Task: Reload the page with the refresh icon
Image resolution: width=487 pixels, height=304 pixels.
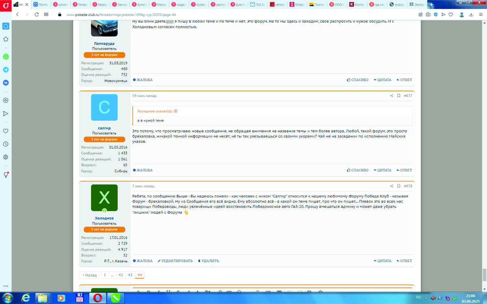Action: 37,14
